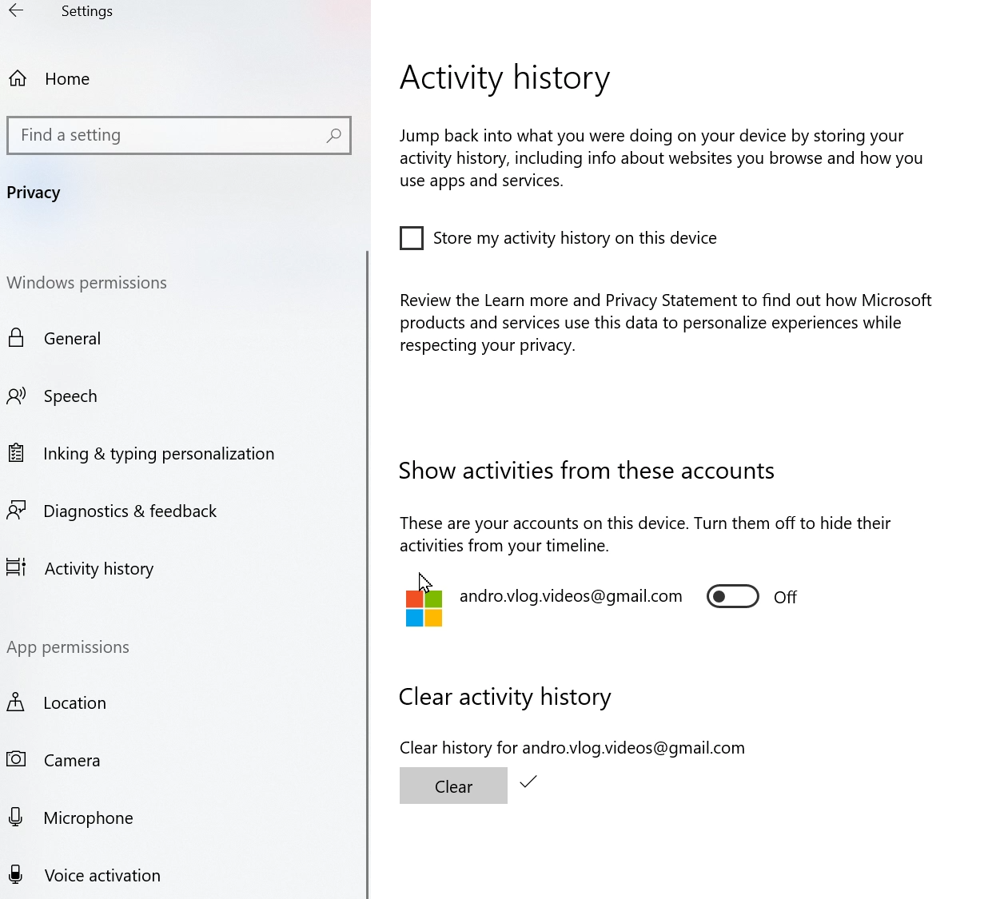1008x899 pixels.
Task: Click 'Clear history for andro.vlog.videos@gmail.com' text
Action: pyautogui.click(x=572, y=748)
